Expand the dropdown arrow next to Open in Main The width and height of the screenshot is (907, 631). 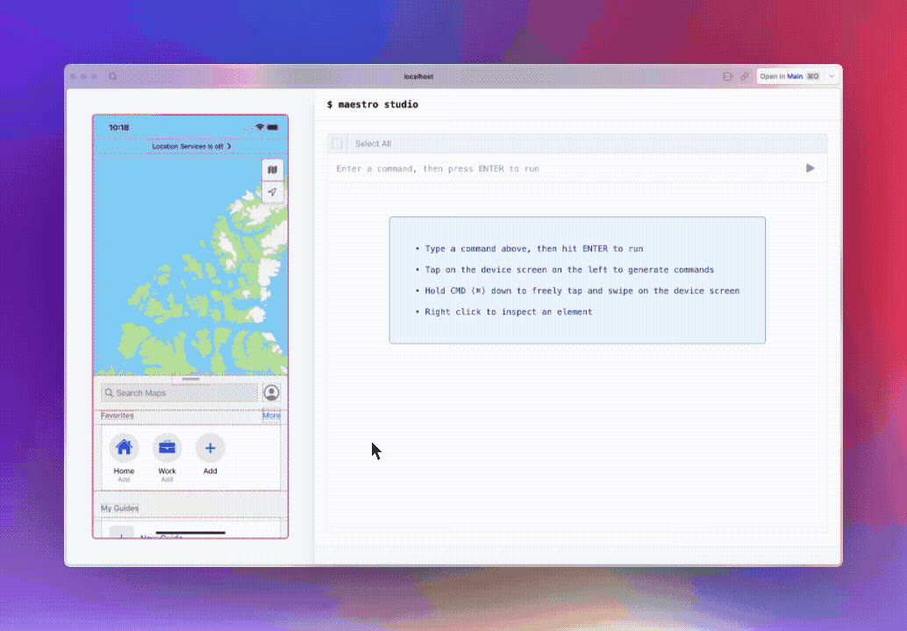[832, 76]
